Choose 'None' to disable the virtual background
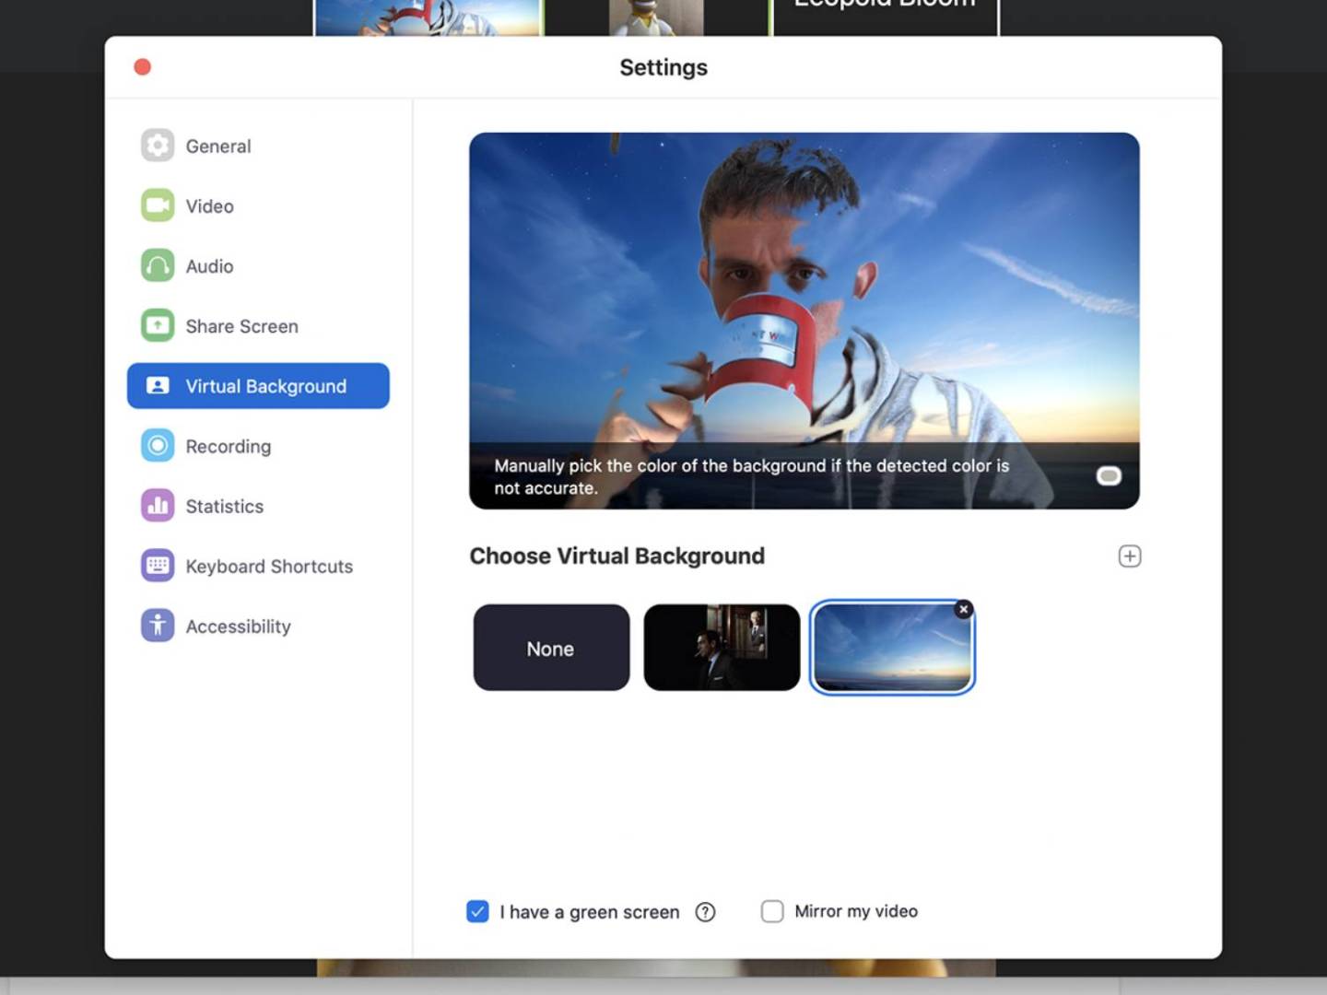The width and height of the screenshot is (1327, 995). point(550,648)
